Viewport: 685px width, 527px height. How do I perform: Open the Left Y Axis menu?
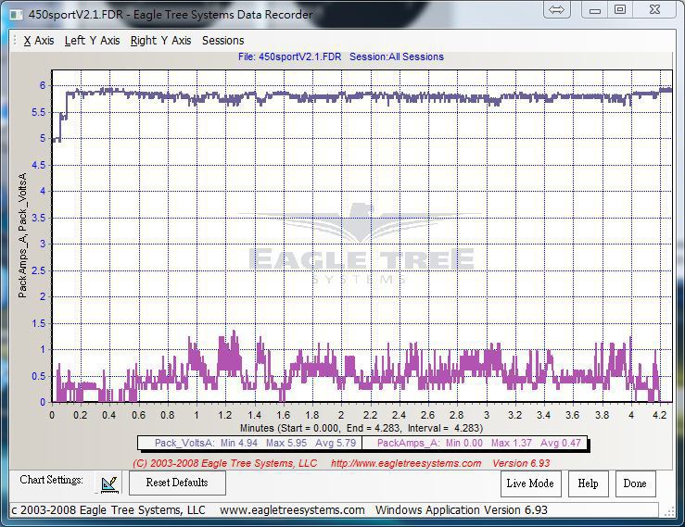[x=92, y=41]
